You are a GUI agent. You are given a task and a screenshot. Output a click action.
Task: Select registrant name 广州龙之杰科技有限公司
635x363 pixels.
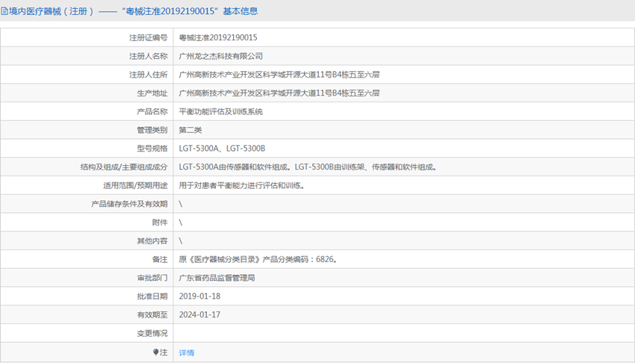coord(220,56)
